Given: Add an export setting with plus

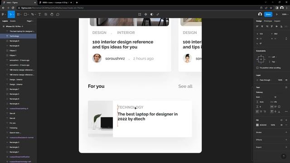Looking at the screenshot, I should click(286, 147).
